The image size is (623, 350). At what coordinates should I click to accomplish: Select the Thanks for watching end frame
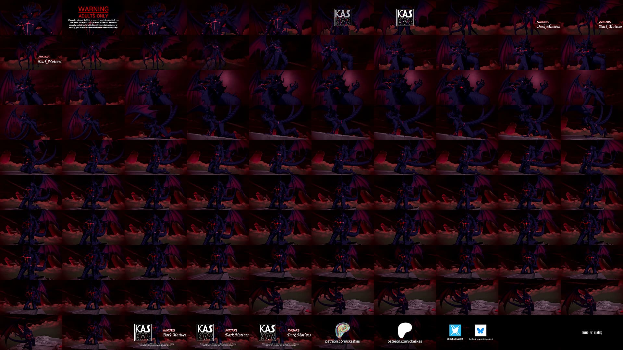coord(592,332)
